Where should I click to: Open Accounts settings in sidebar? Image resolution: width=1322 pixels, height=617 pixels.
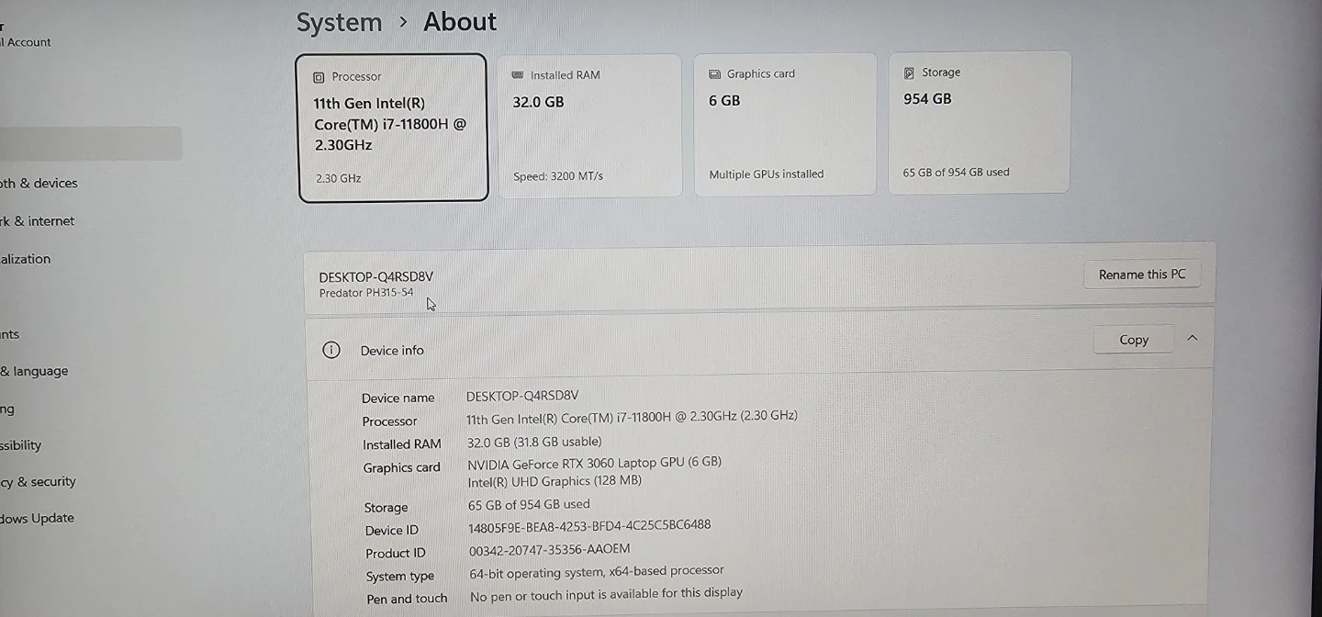pyautogui.click(x=10, y=334)
